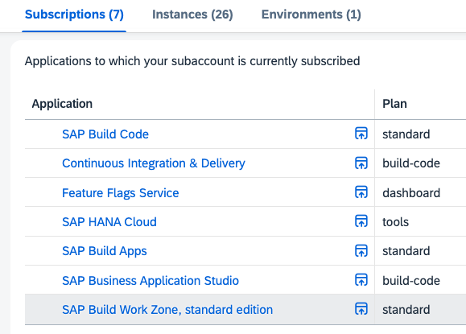Click the Plan column header
This screenshot has width=466, height=334.
pos(394,104)
